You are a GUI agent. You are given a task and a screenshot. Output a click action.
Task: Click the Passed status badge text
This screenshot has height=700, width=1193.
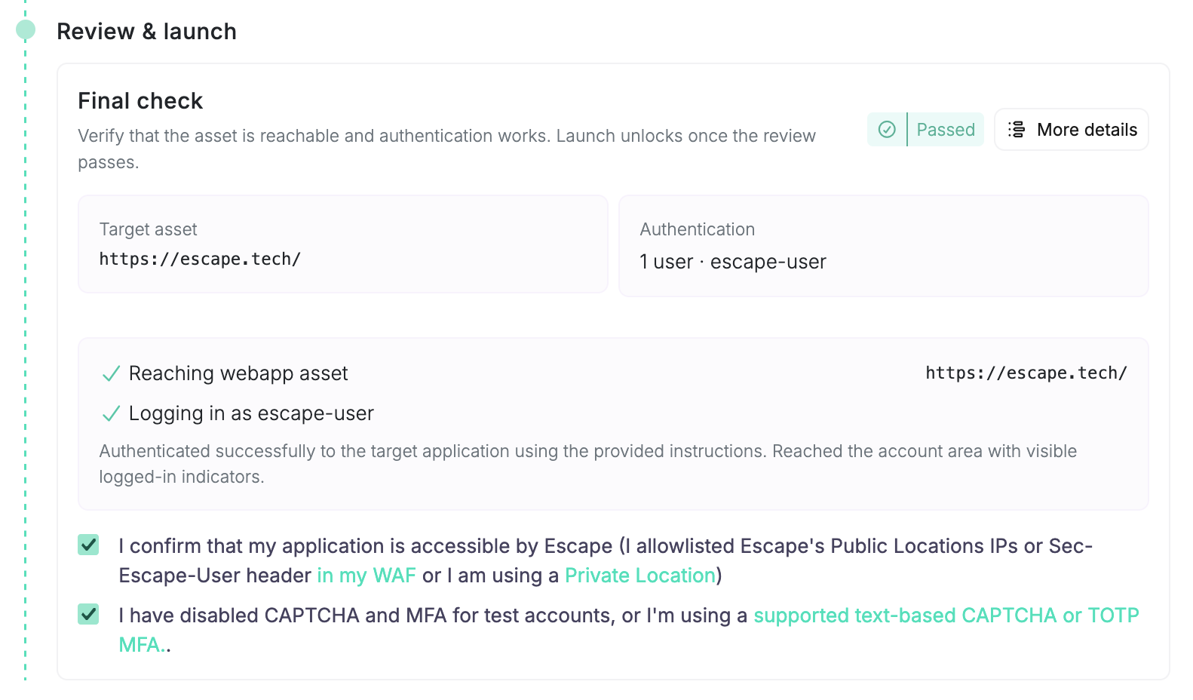pos(946,130)
